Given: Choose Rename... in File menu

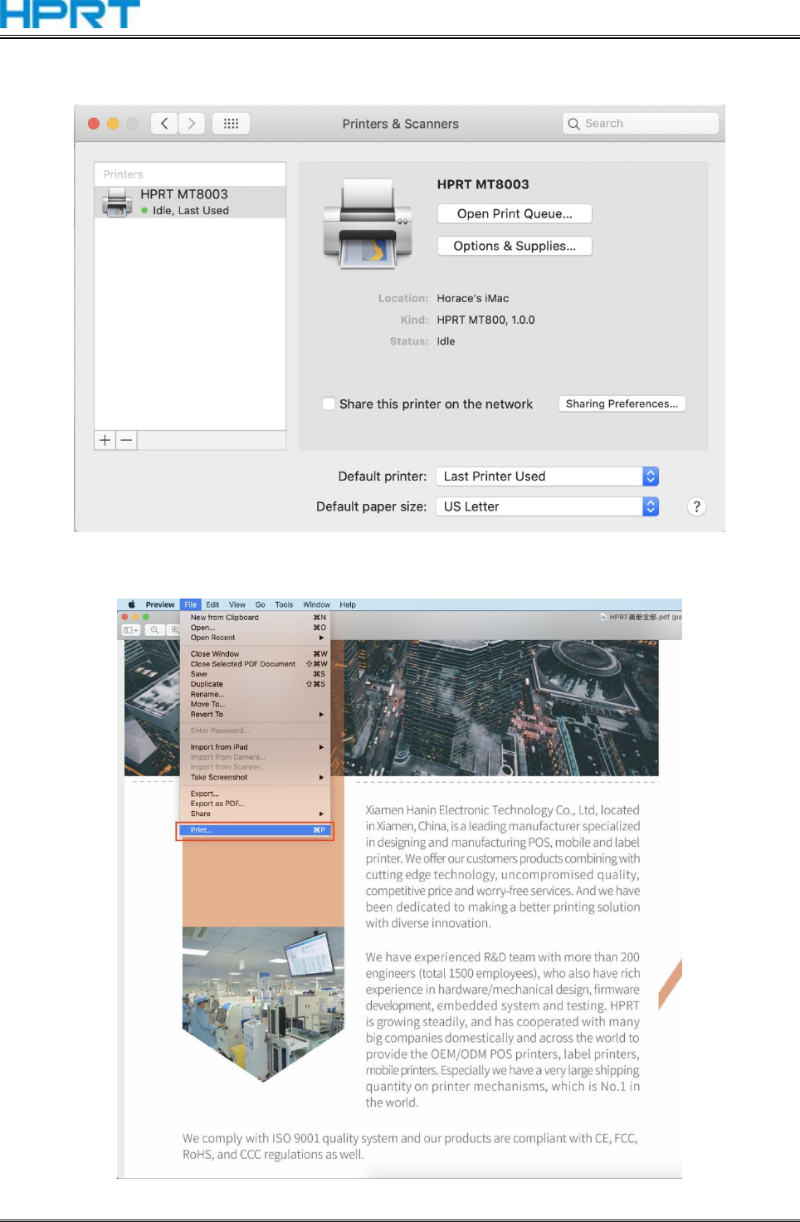Looking at the screenshot, I should coord(257,694).
